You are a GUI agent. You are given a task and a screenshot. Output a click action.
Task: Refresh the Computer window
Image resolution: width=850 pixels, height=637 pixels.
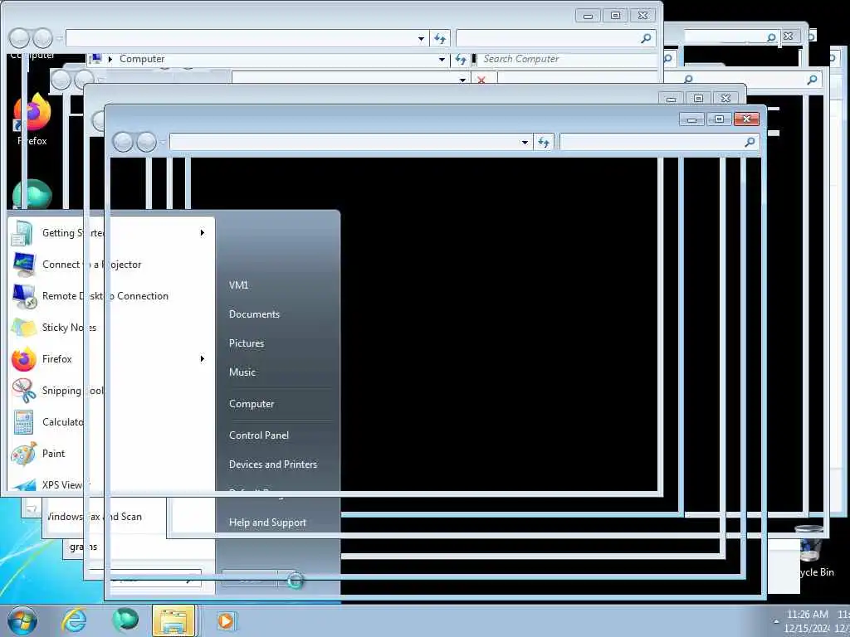(x=461, y=60)
